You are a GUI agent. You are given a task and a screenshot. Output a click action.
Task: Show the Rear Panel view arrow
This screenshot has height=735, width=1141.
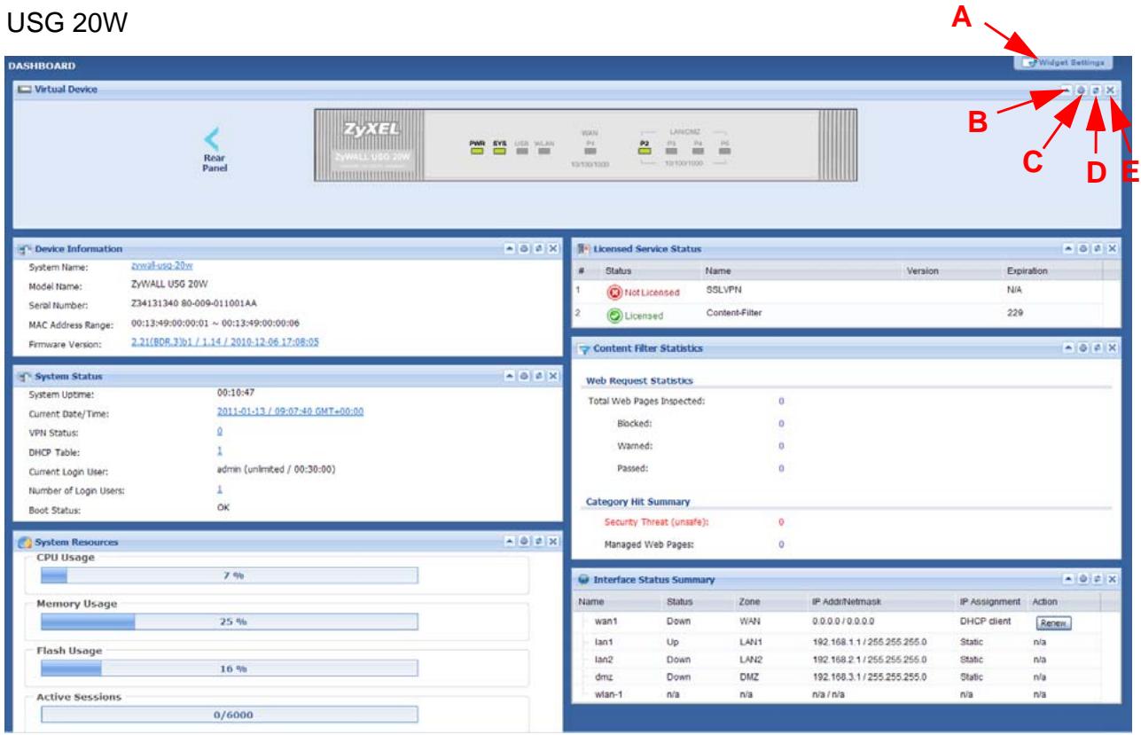tap(211, 137)
